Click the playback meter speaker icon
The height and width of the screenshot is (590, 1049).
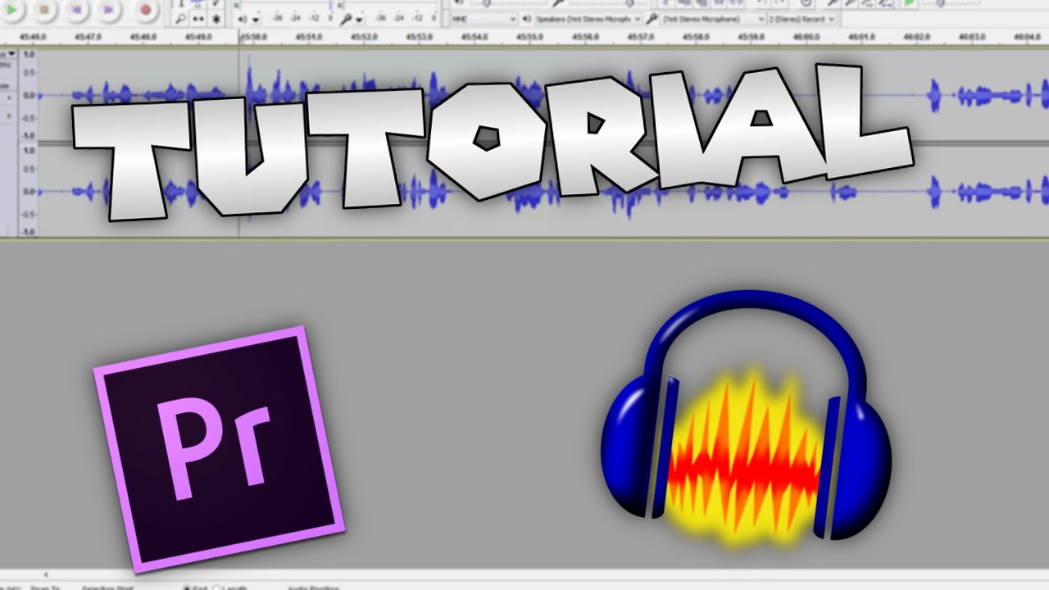tap(243, 18)
